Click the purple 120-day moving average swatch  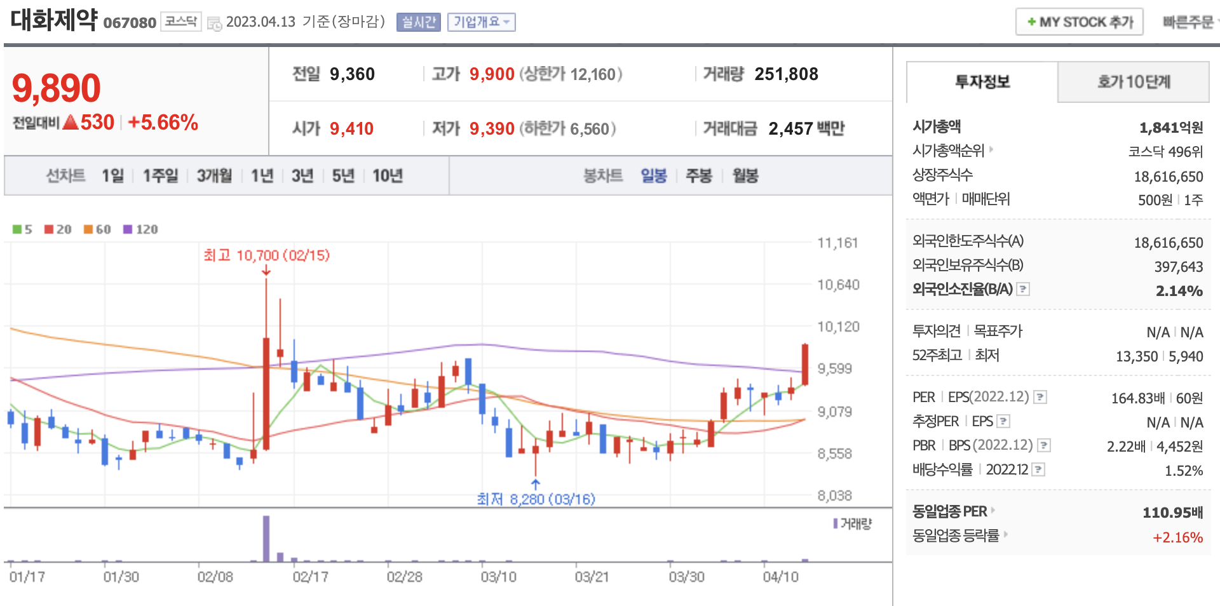(x=128, y=229)
